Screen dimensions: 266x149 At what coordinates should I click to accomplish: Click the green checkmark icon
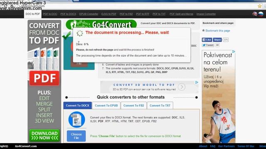[66, 36]
